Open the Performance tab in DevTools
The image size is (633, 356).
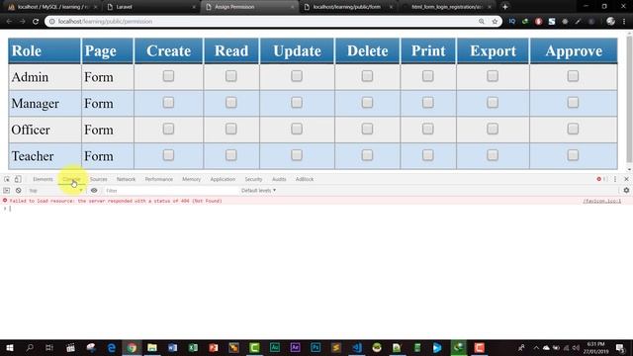pyautogui.click(x=158, y=179)
